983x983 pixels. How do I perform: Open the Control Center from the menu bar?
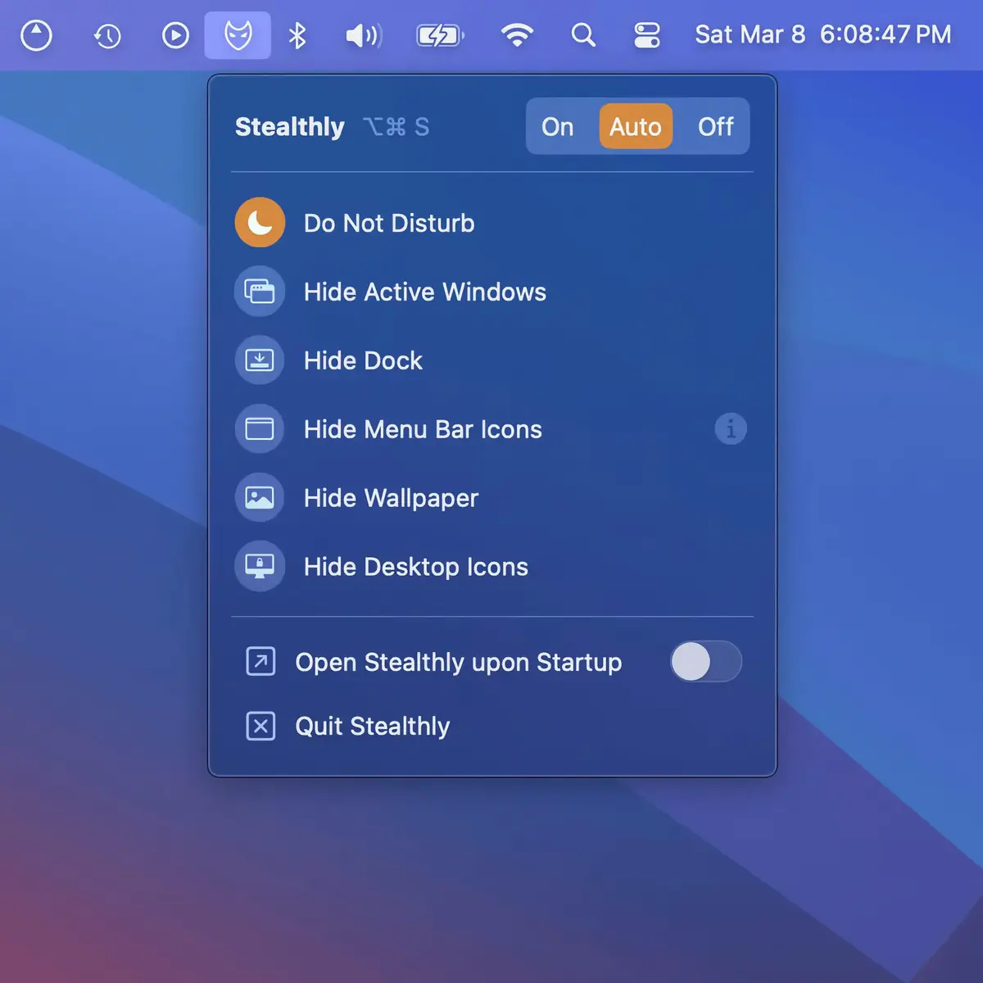647,34
